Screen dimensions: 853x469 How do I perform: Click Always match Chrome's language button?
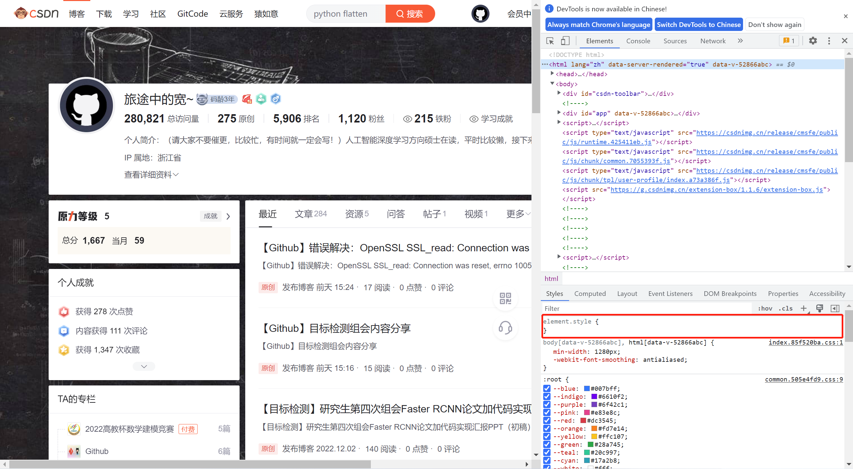pos(598,25)
